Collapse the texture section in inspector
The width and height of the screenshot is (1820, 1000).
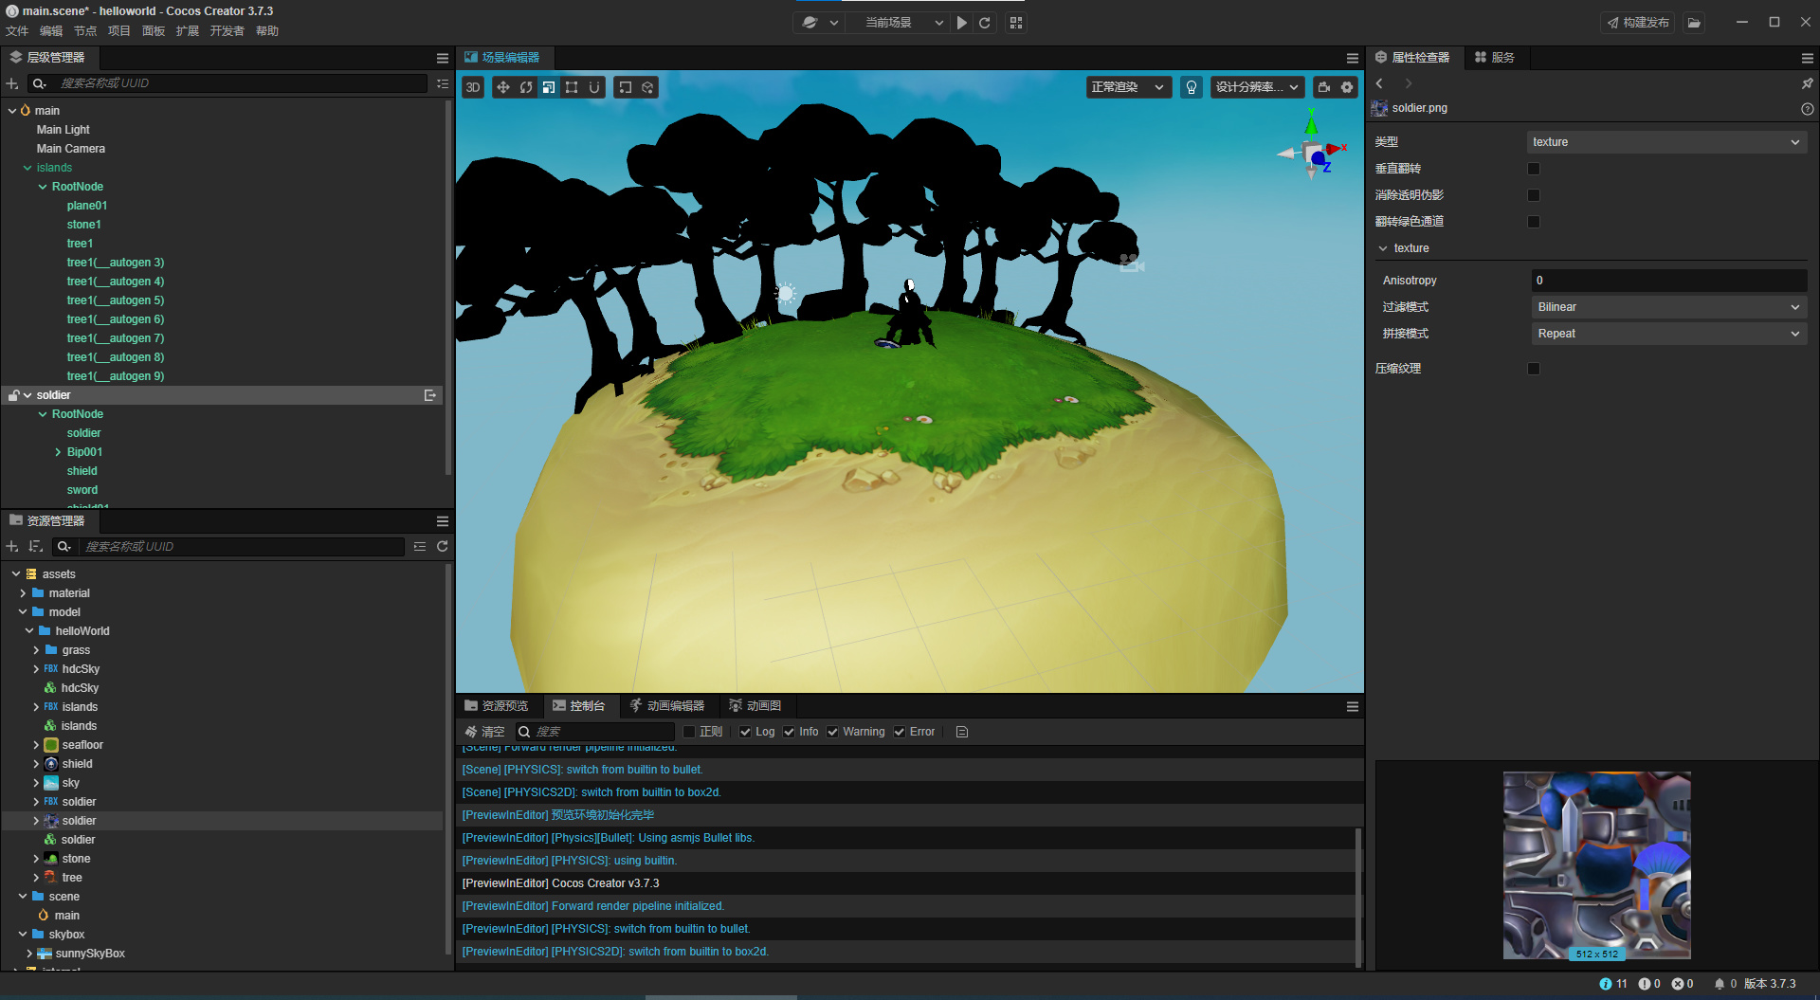(x=1383, y=248)
